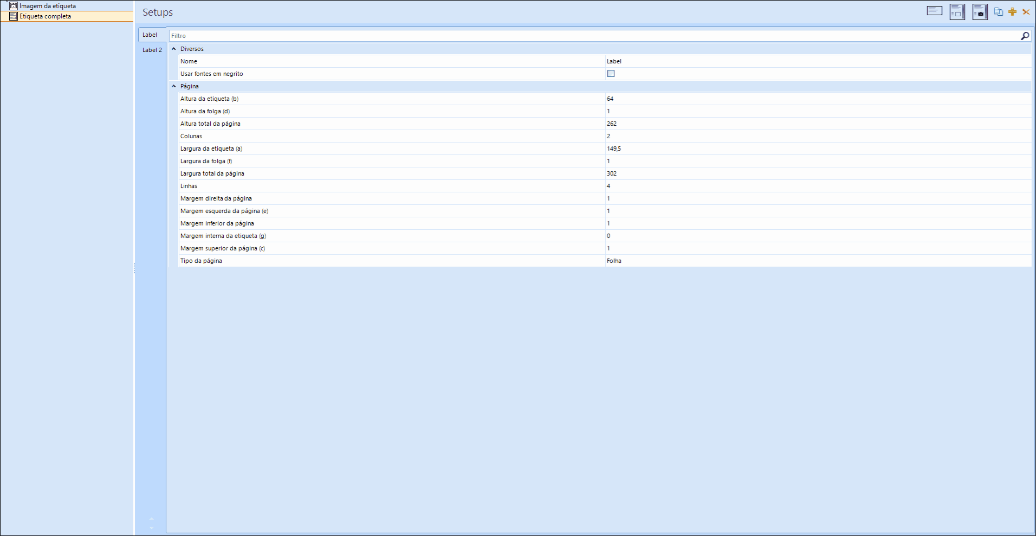Image resolution: width=1036 pixels, height=536 pixels.
Task: Collapse the Diversos section
Action: (174, 49)
